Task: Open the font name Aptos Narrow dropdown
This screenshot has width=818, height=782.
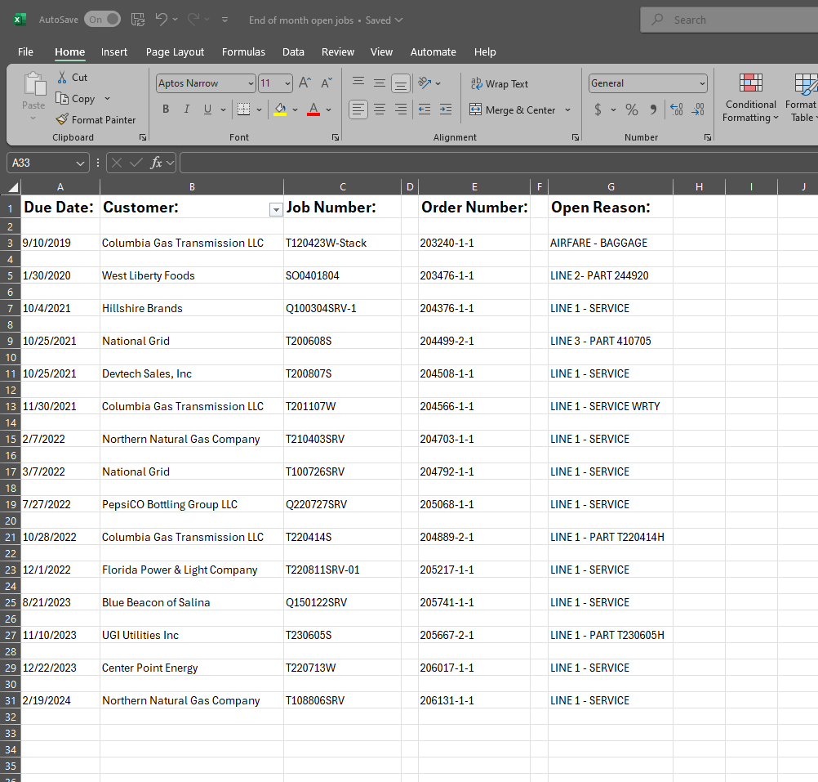Action: point(251,83)
